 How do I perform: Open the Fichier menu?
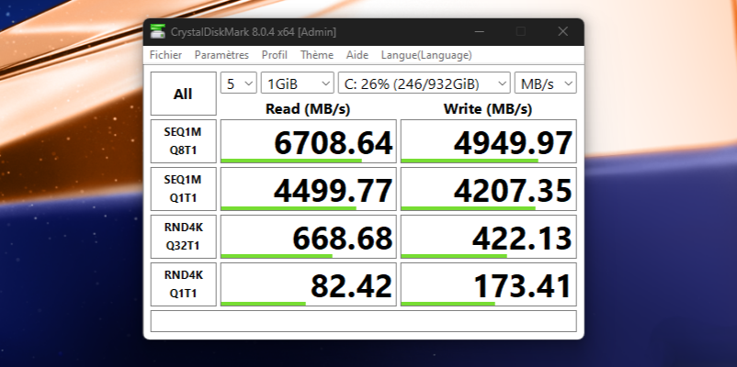[x=165, y=55]
